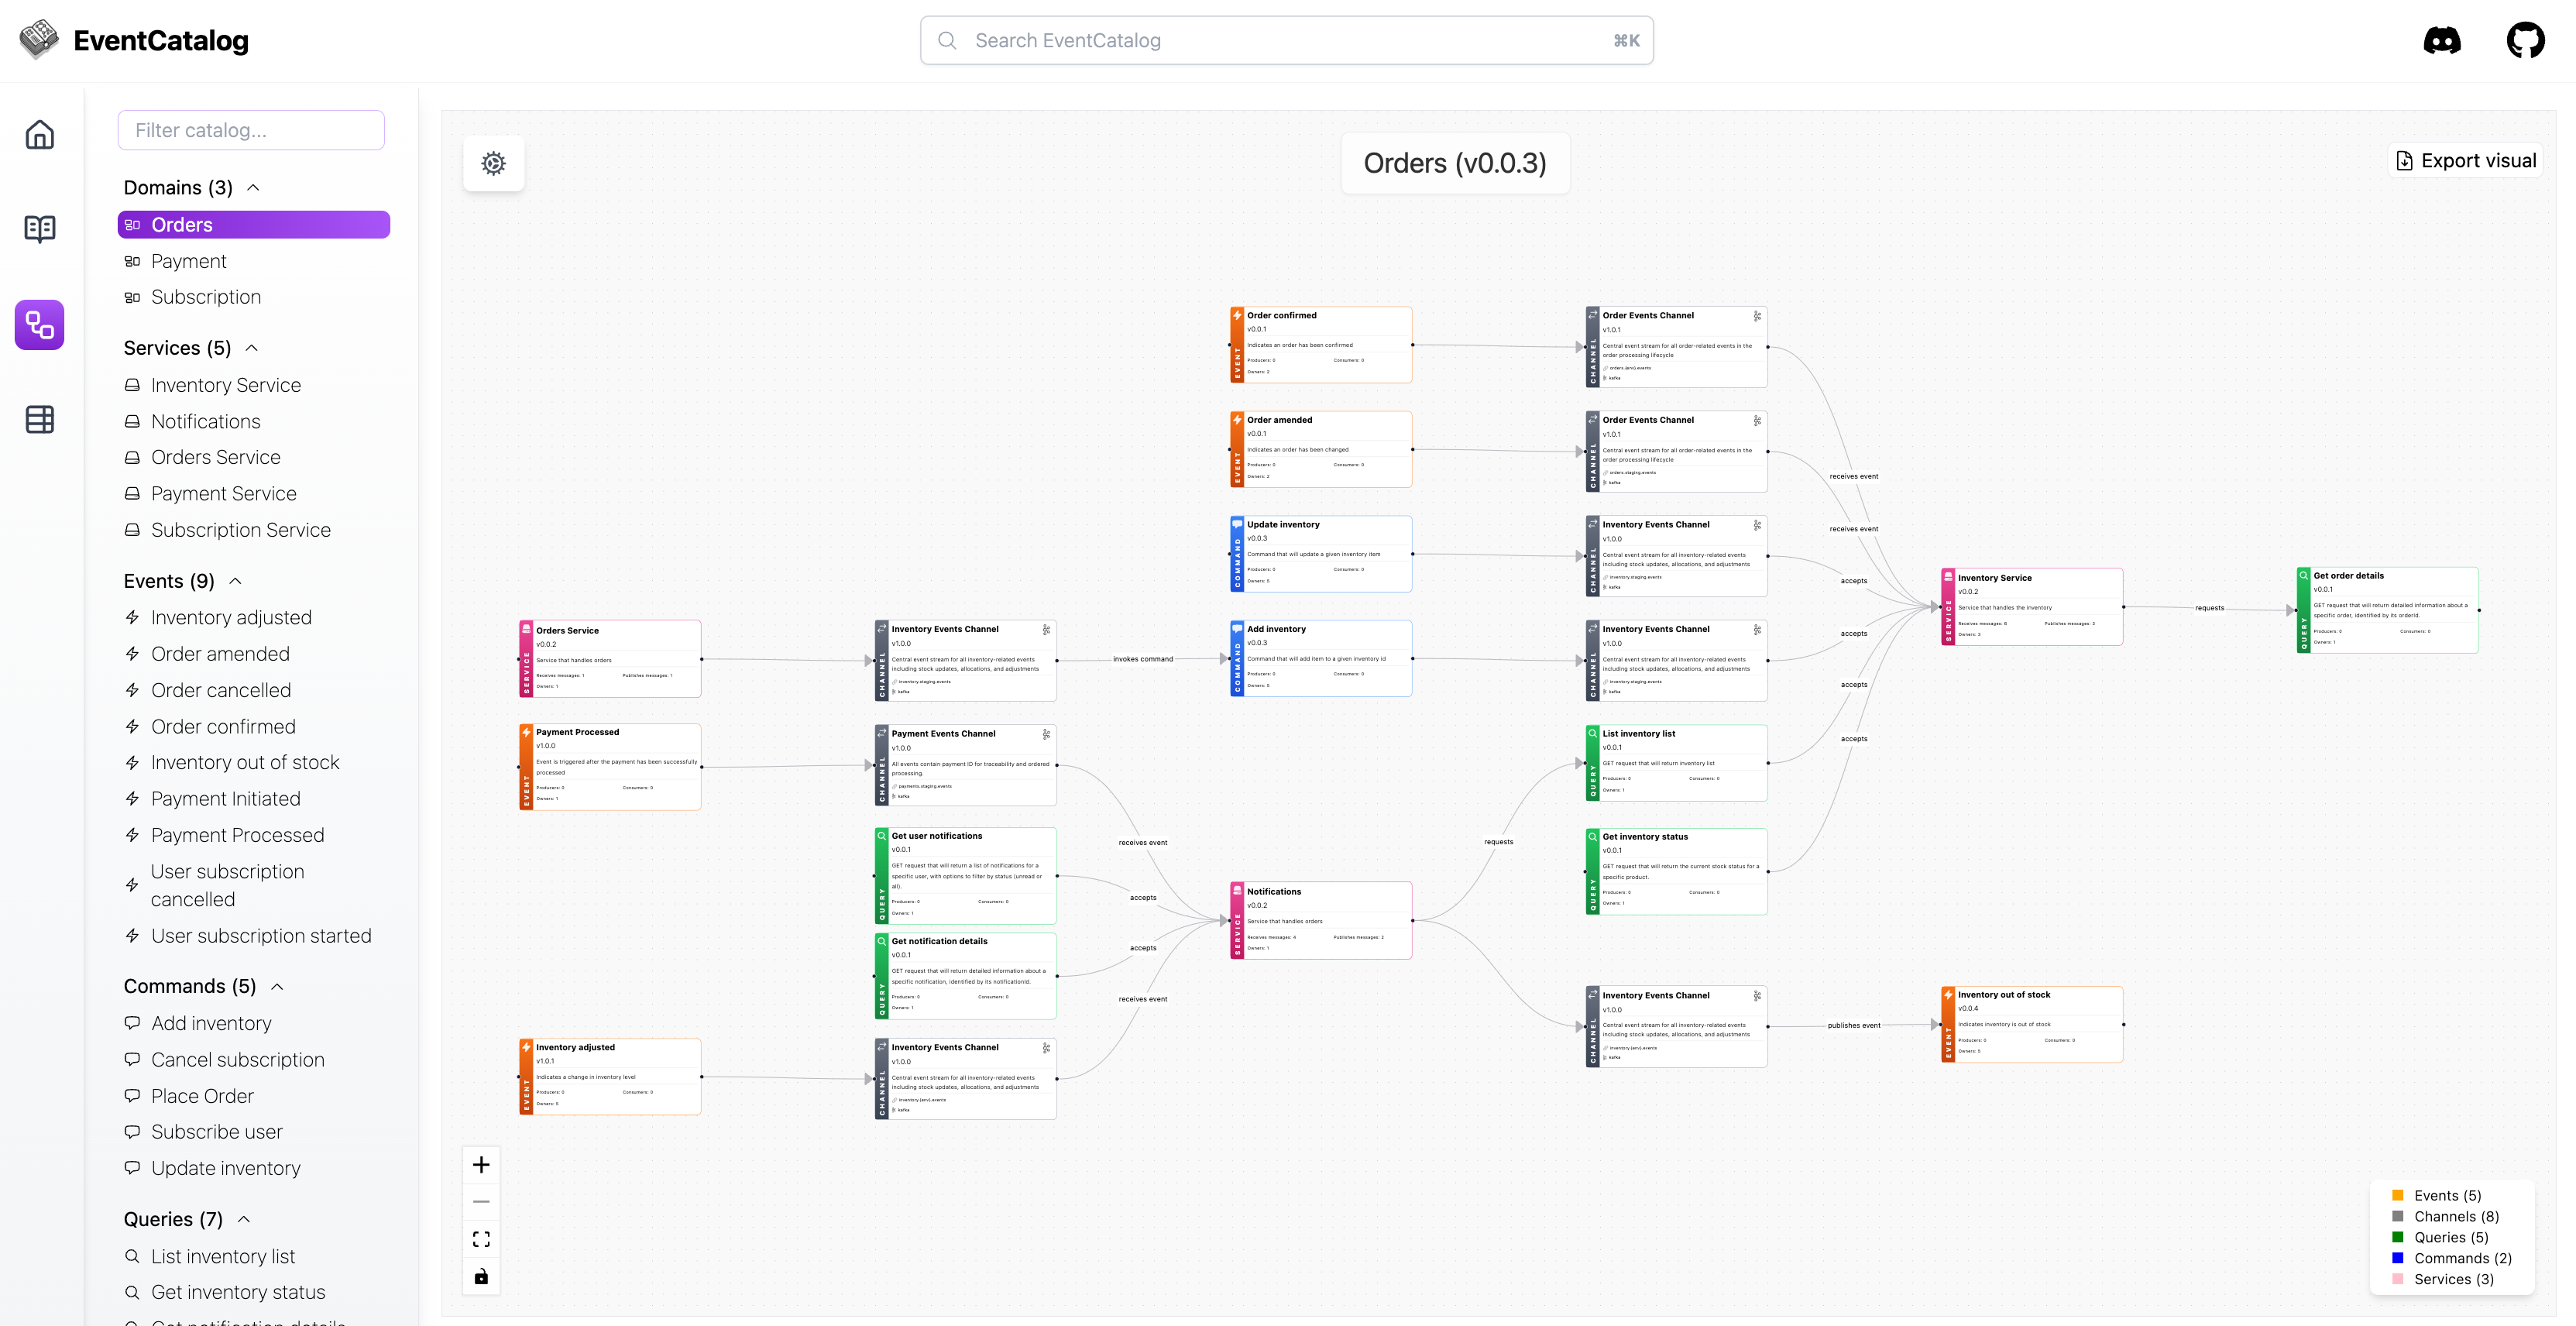Click the filter catalog input field
Screen dimensions: 2576x1326
tap(253, 130)
